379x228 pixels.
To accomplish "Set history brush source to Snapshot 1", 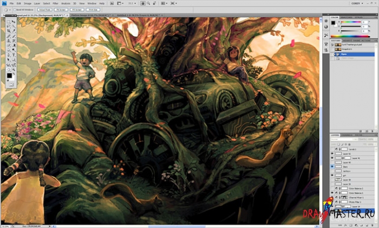I will coord(332,49).
